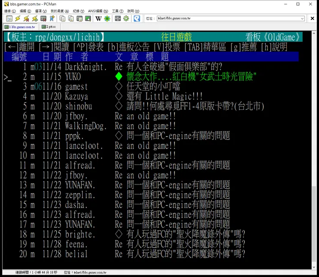
Task: Click the yellow lightning connect icon
Action: click(18, 19)
